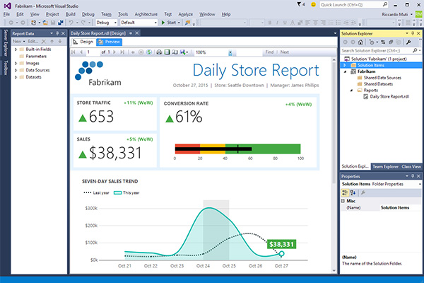Switch to Team Explorer tab
Viewport: 424px width, 283px height.
(x=385, y=166)
